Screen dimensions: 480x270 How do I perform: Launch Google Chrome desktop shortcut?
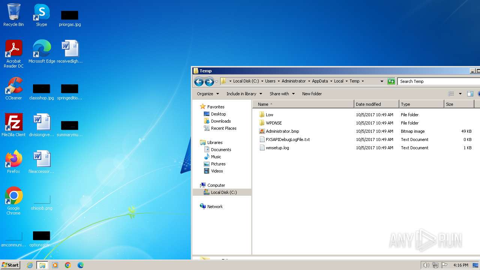pyautogui.click(x=13, y=201)
